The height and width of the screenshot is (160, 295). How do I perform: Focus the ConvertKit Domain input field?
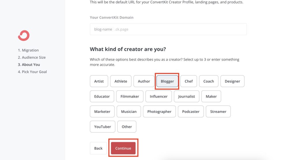[x=168, y=29]
